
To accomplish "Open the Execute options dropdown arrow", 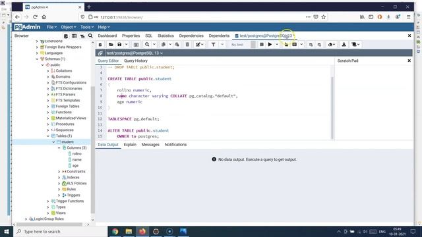I will [277, 45].
